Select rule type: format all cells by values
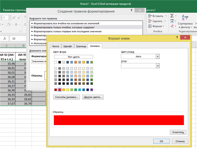 point(86,23)
